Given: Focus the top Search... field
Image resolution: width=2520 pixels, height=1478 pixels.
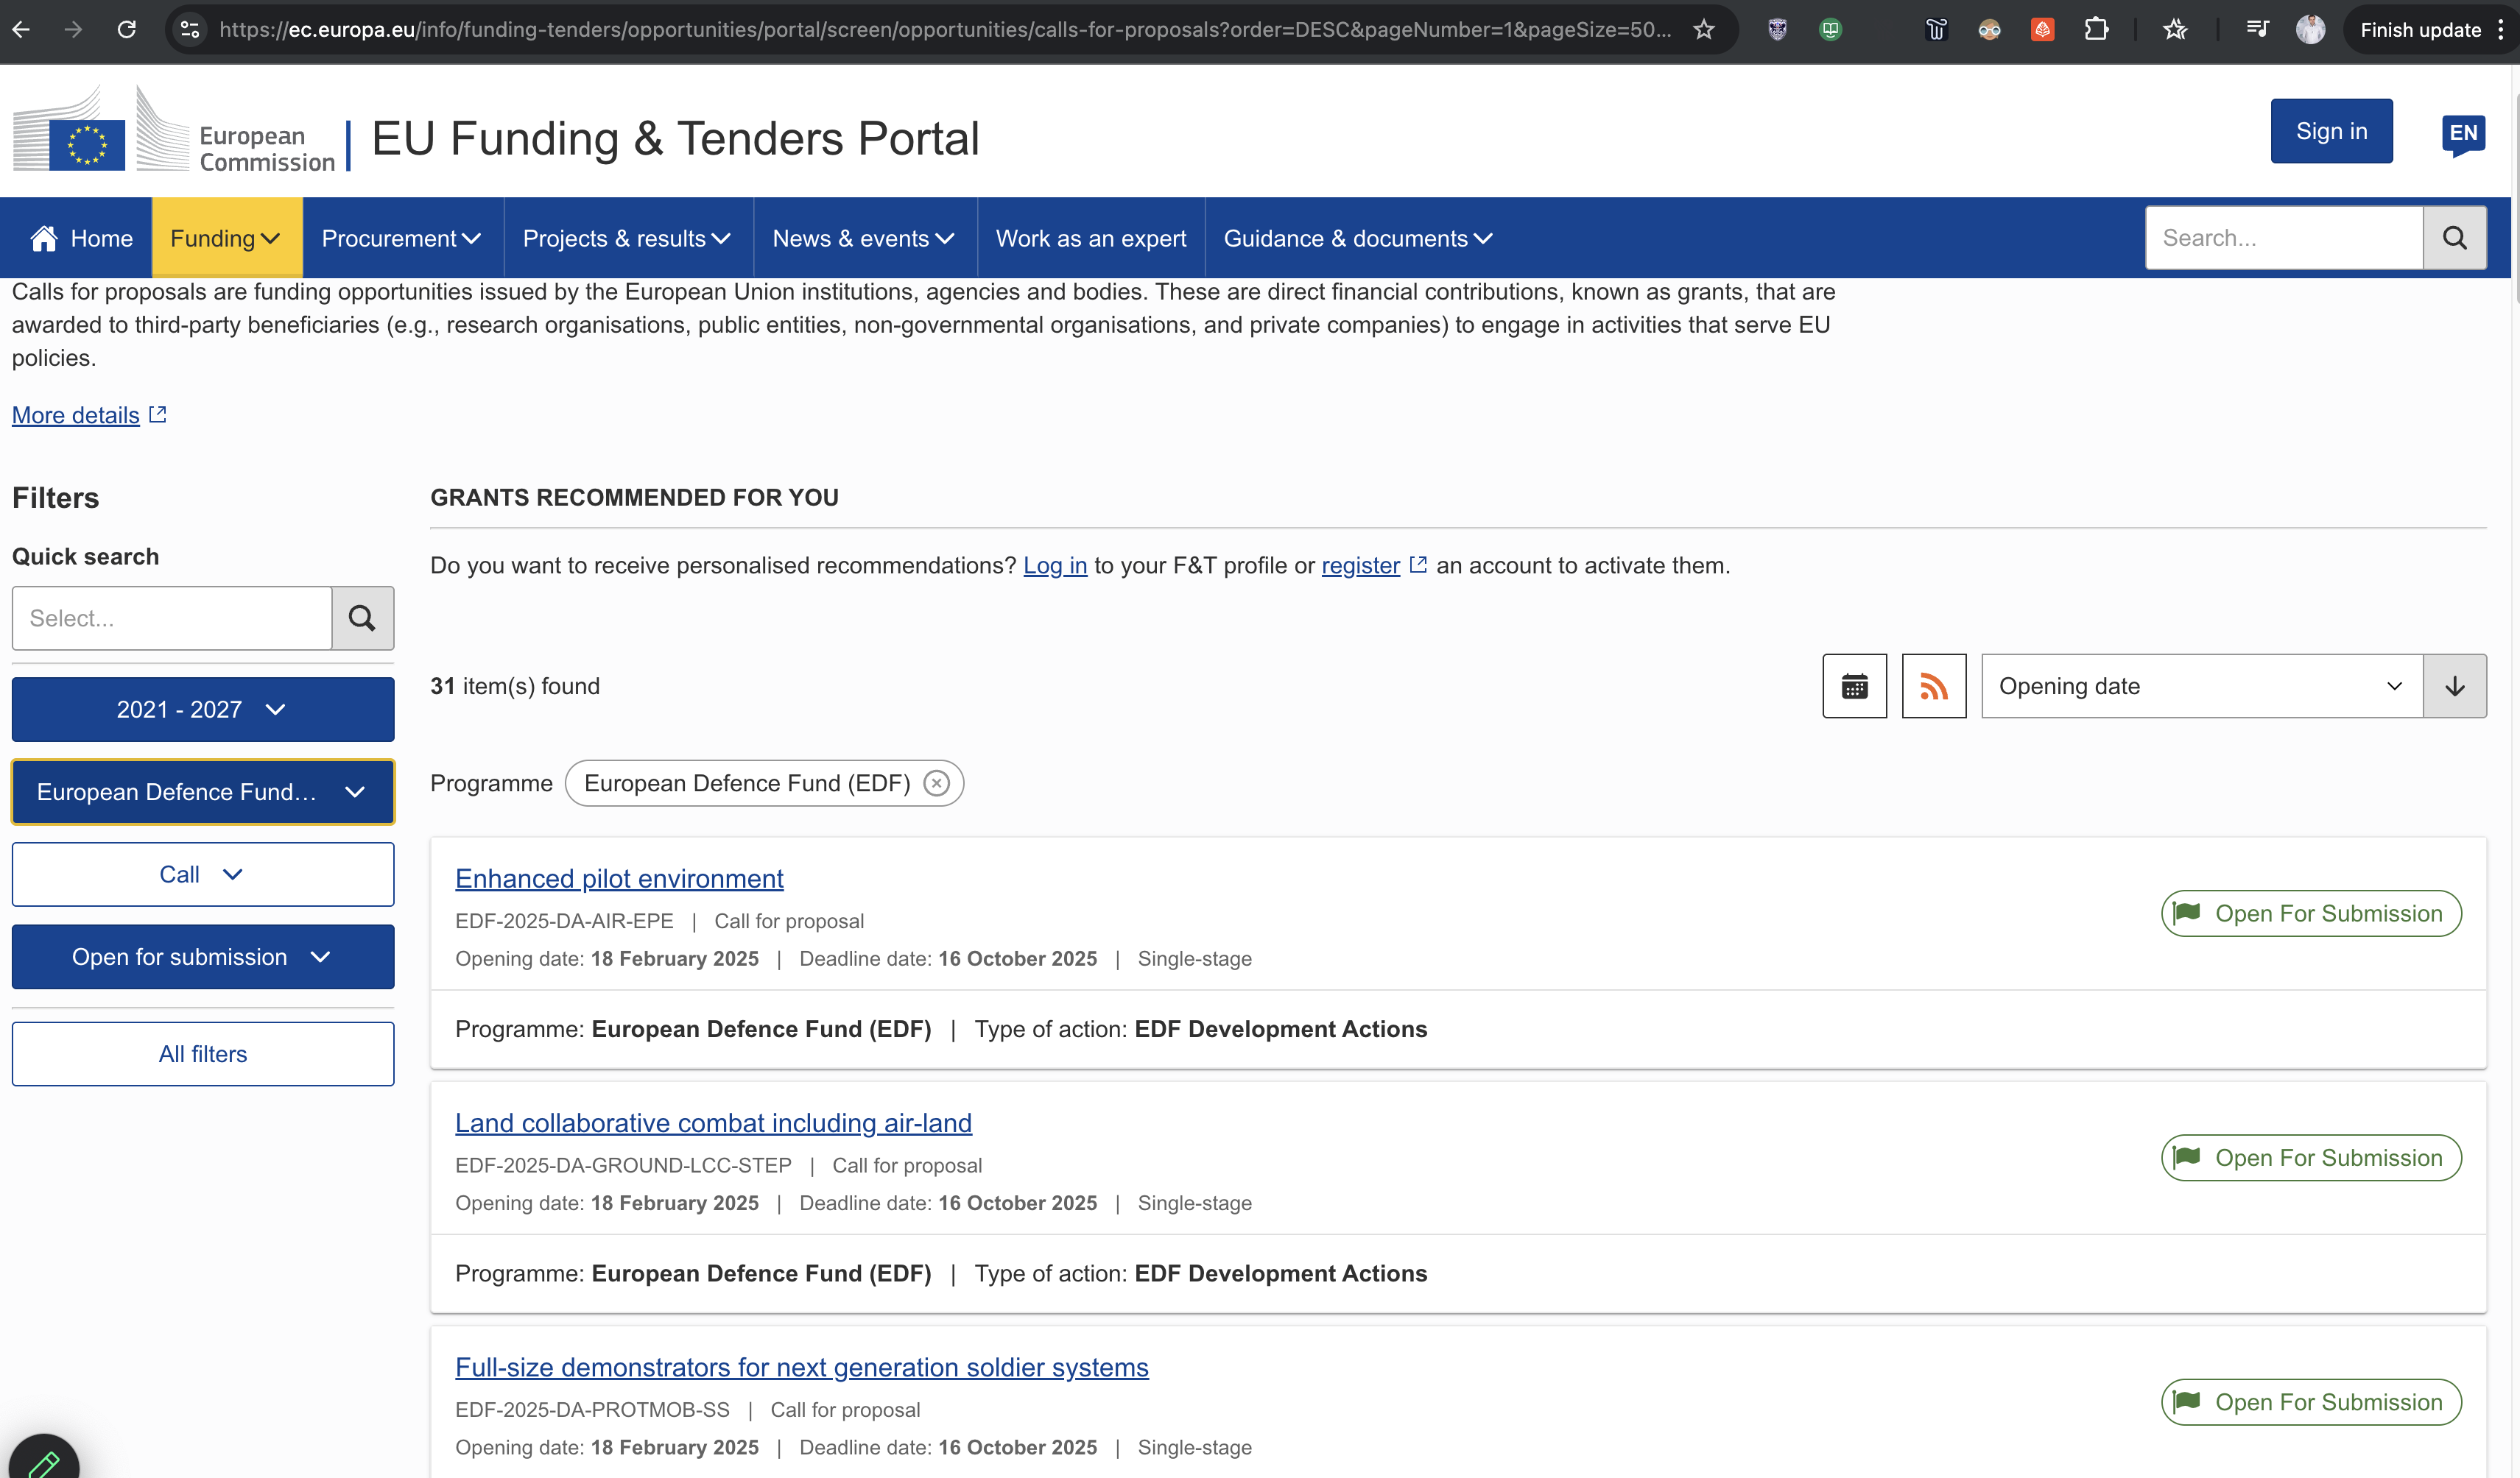Looking at the screenshot, I should click(2284, 238).
